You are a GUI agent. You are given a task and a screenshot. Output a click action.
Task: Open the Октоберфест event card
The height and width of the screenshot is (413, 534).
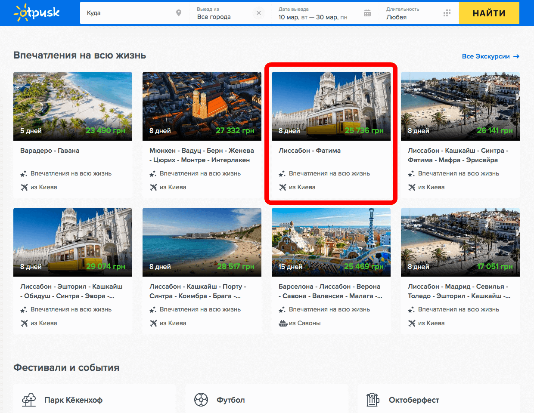pyautogui.click(x=439, y=399)
